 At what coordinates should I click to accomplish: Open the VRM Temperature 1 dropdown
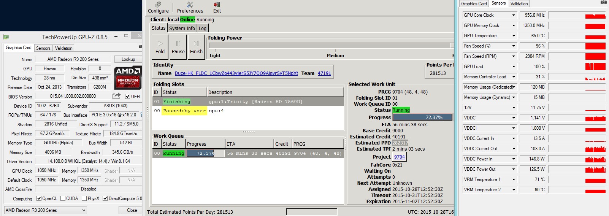coord(514,179)
